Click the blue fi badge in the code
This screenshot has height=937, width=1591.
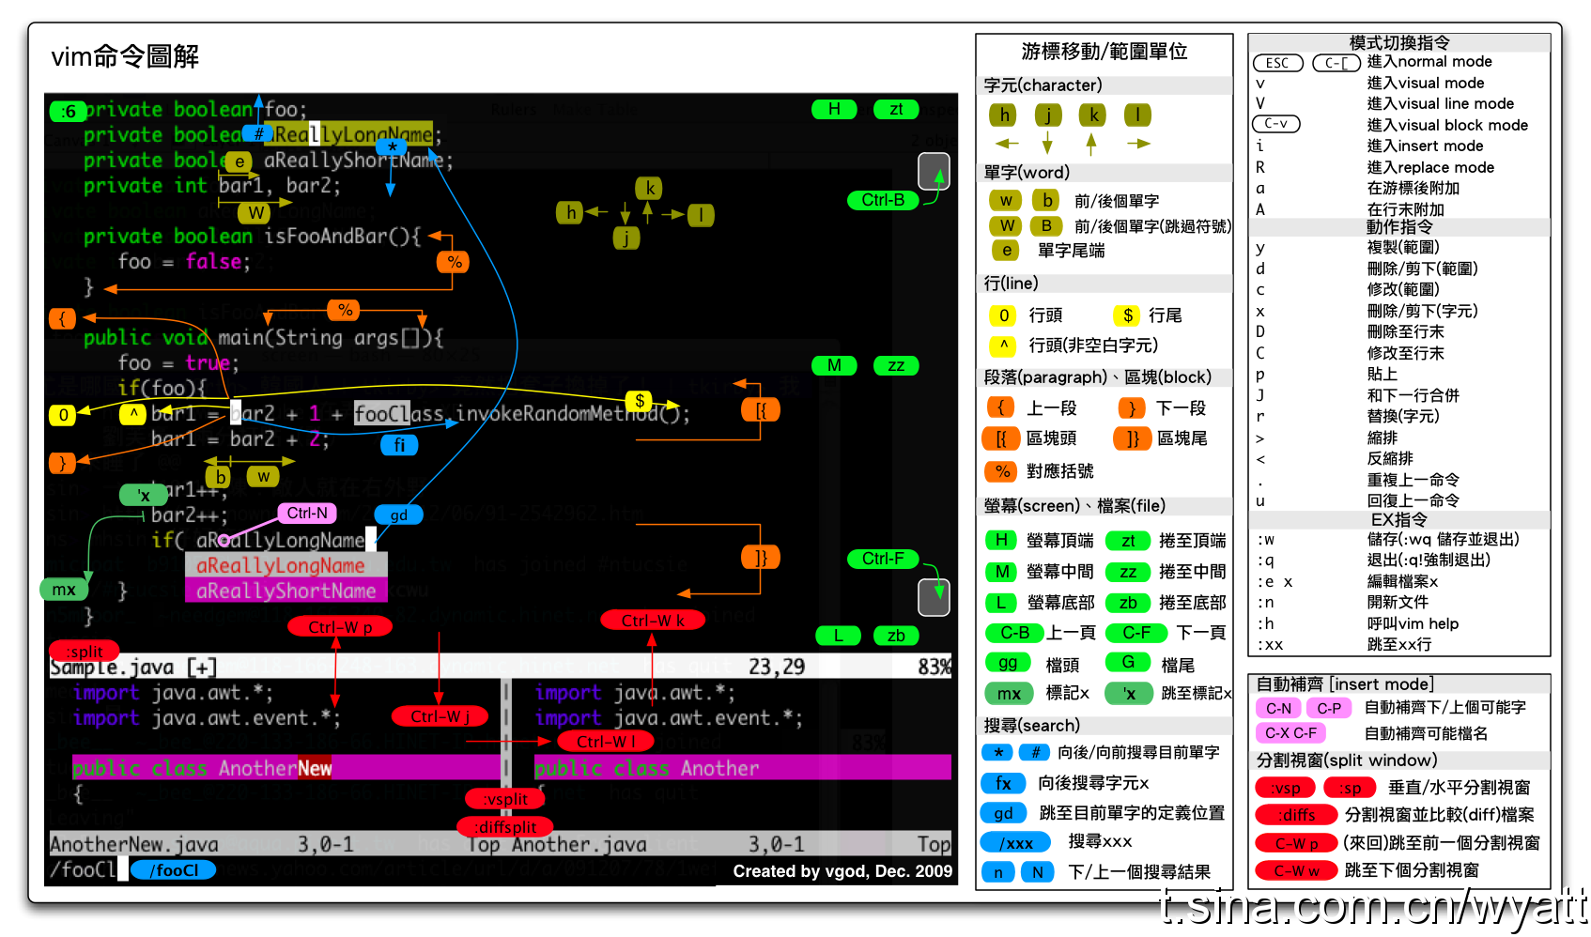[x=399, y=445]
